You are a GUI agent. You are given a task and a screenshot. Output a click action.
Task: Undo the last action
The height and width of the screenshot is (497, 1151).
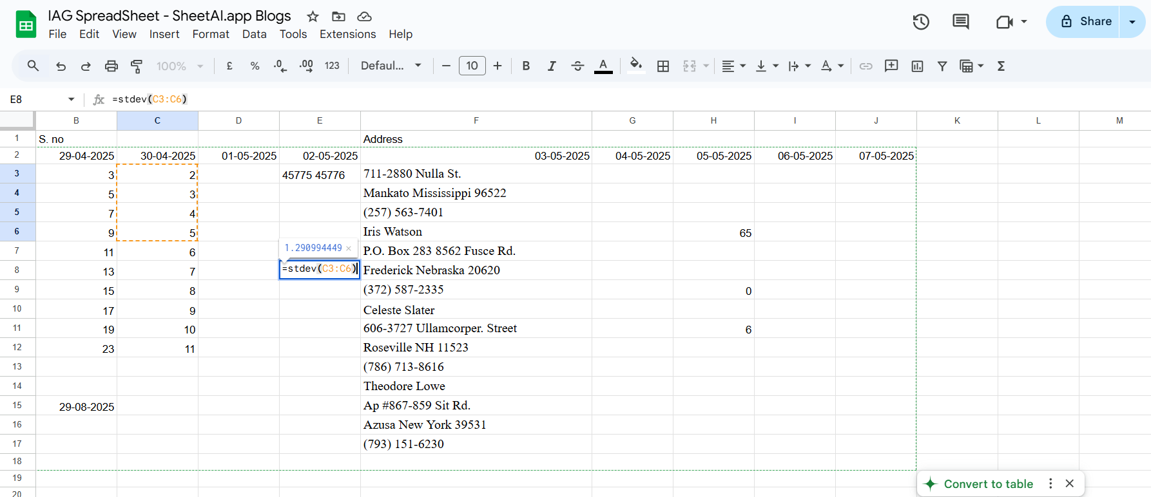[61, 66]
